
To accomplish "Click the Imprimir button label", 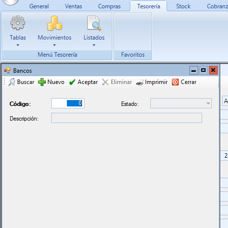I will [156, 82].
